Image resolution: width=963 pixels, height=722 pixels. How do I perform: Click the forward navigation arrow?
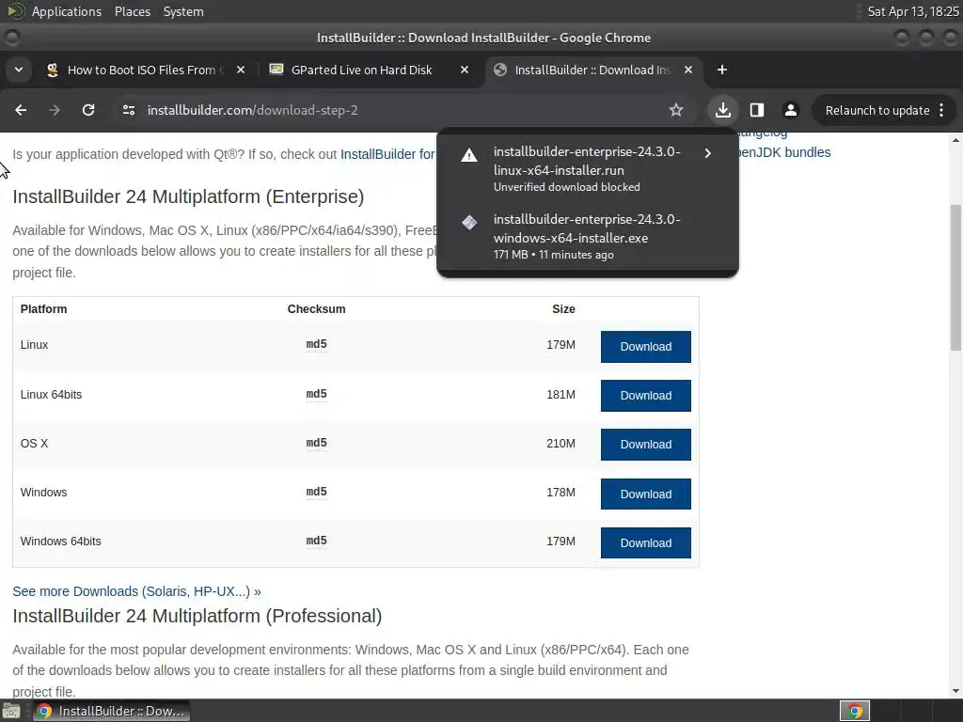coord(54,110)
